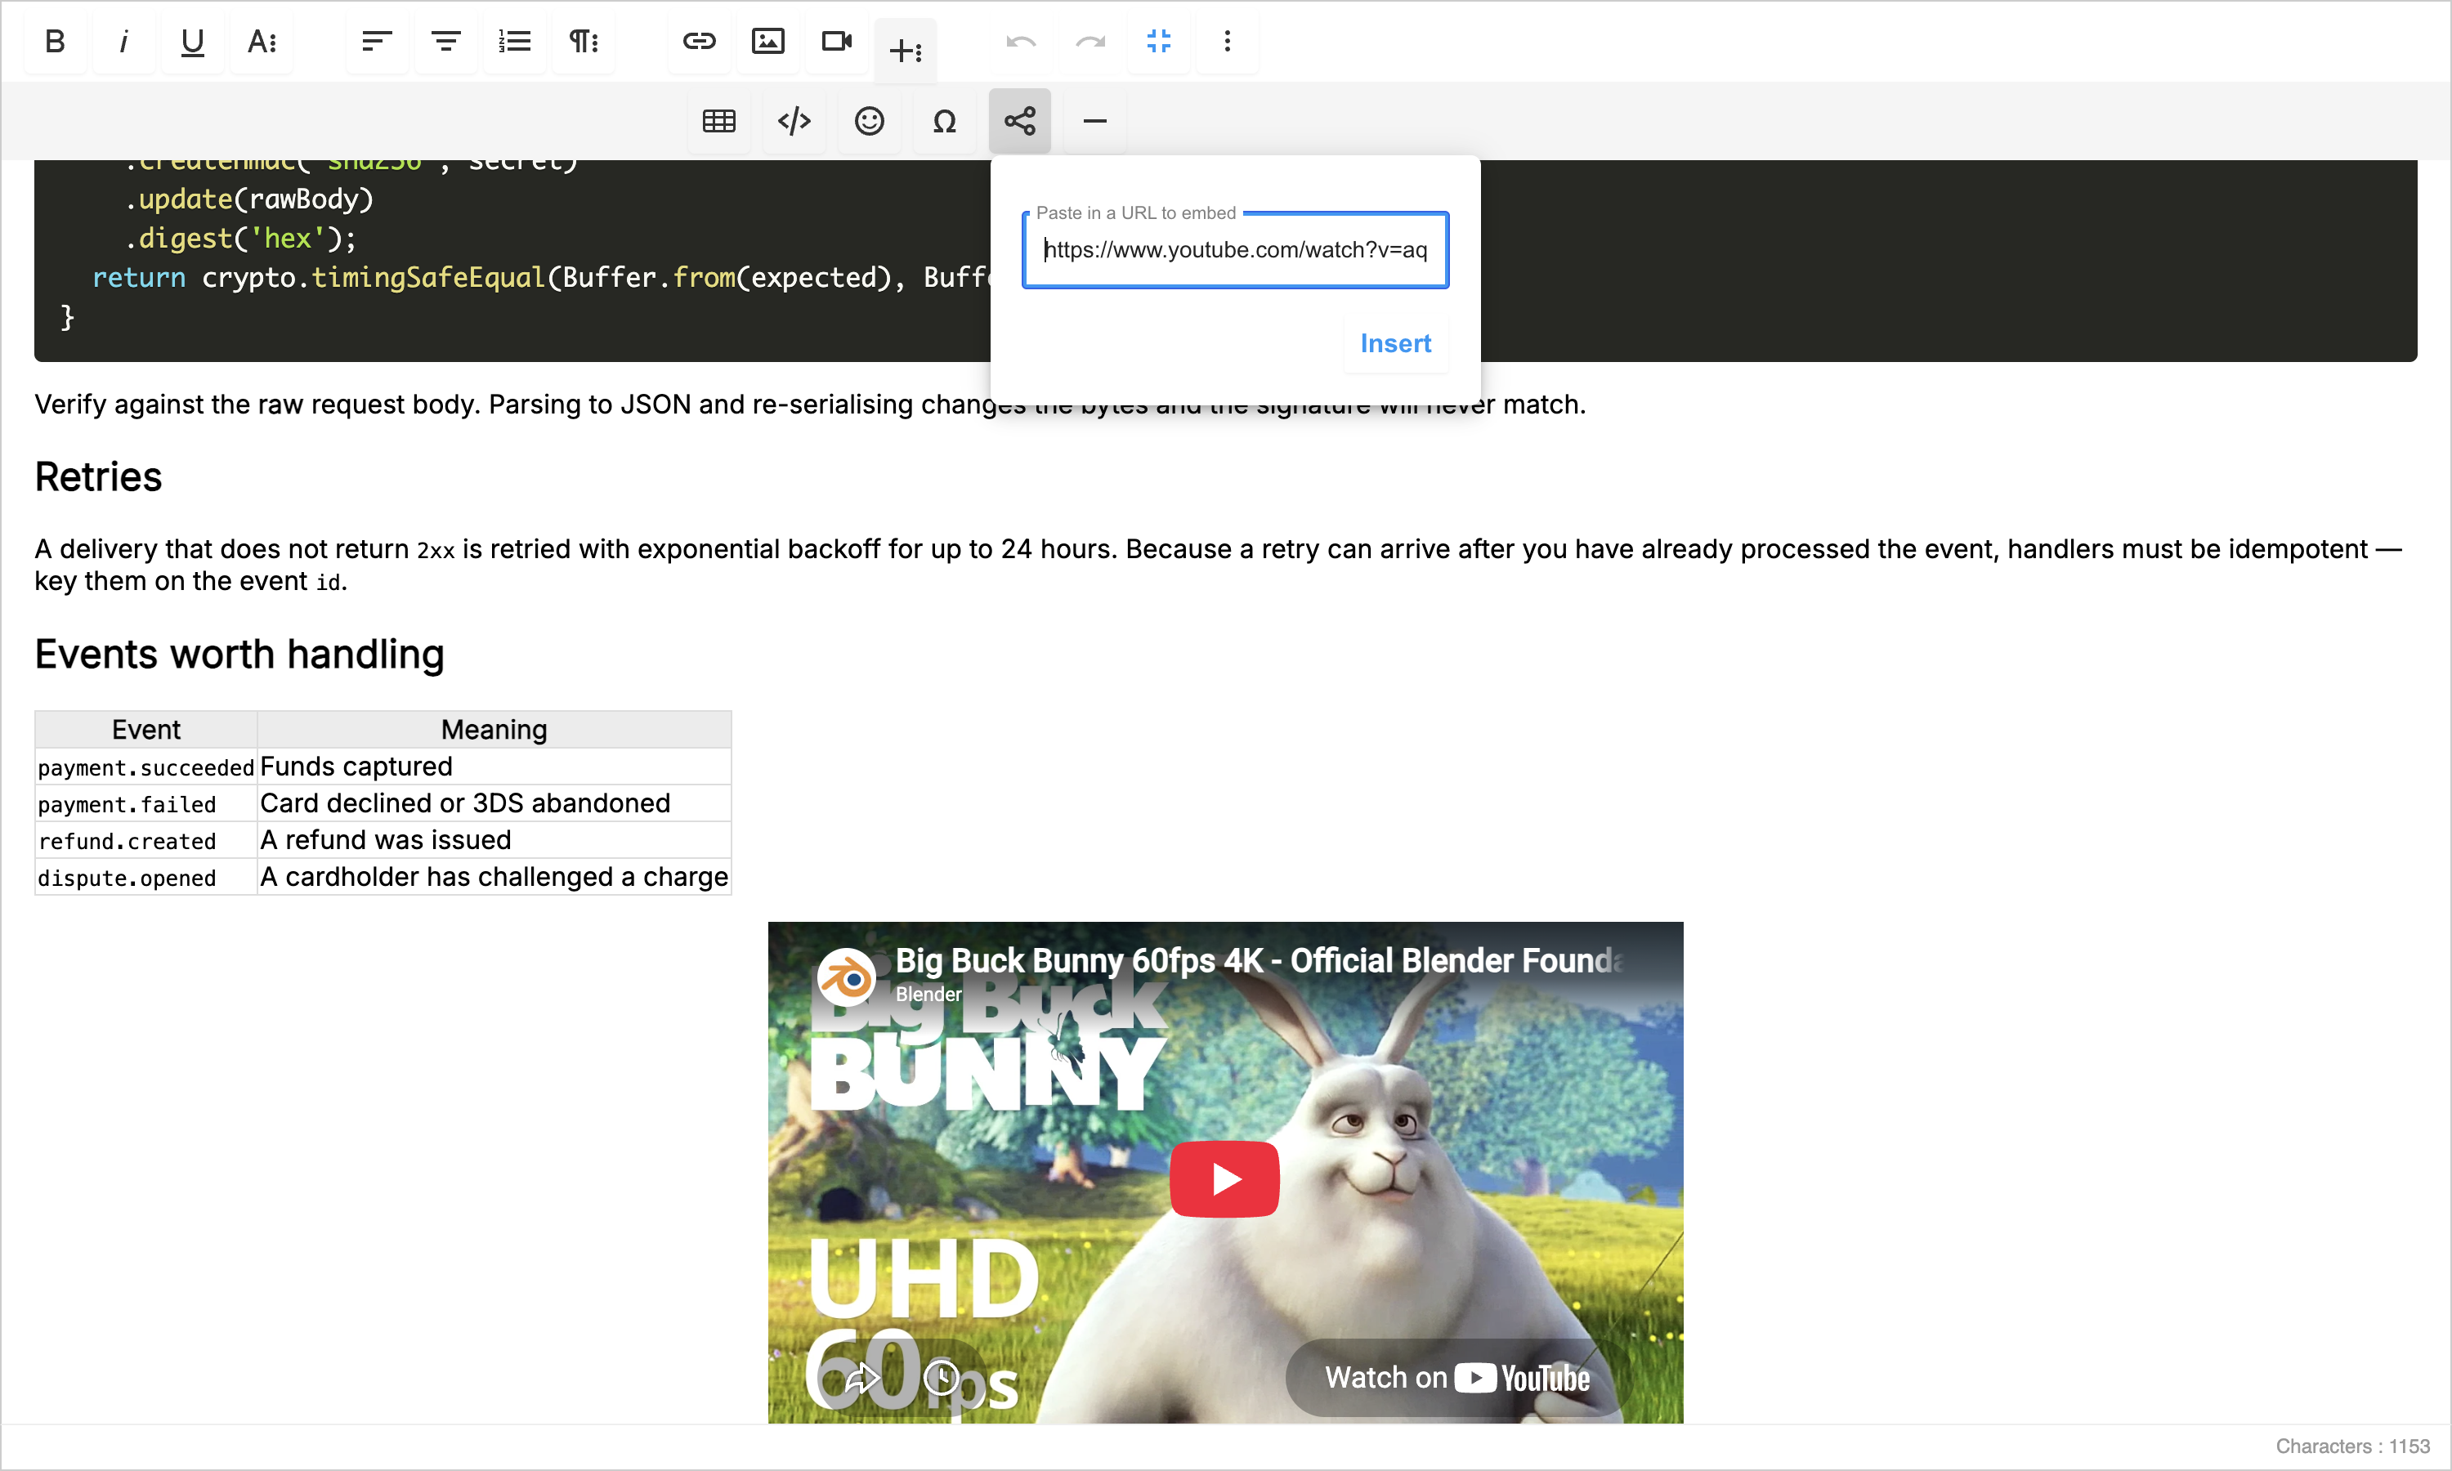Screen dimensions: 2452x1471
Task: Click the .digest('hex') code line
Action: 239,238
